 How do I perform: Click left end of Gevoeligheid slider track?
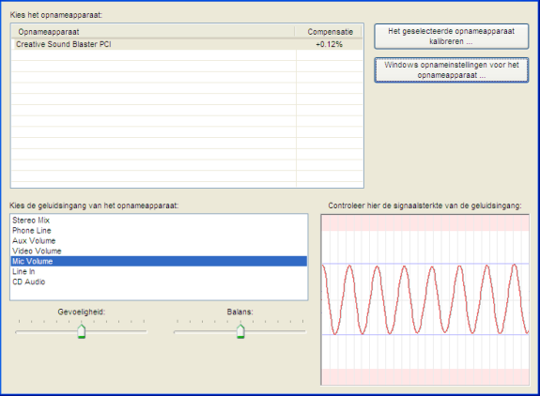[18, 332]
